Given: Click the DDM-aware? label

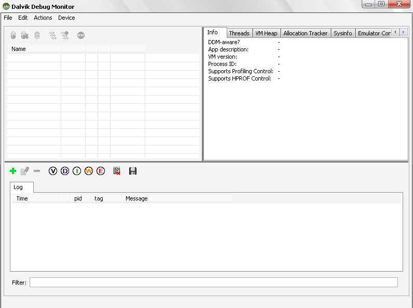Looking at the screenshot, I should point(224,42).
